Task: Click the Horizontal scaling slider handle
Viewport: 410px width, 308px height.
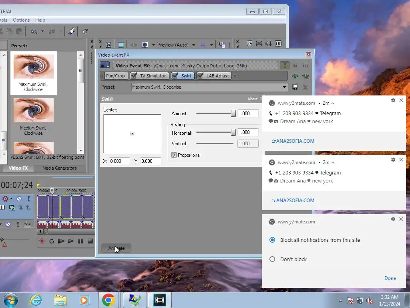Action: pos(233,132)
